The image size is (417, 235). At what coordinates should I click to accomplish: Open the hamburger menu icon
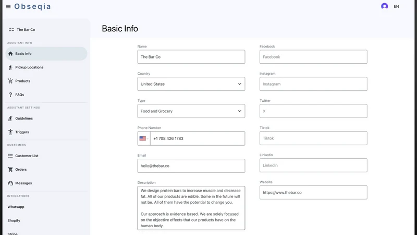[x=8, y=6]
